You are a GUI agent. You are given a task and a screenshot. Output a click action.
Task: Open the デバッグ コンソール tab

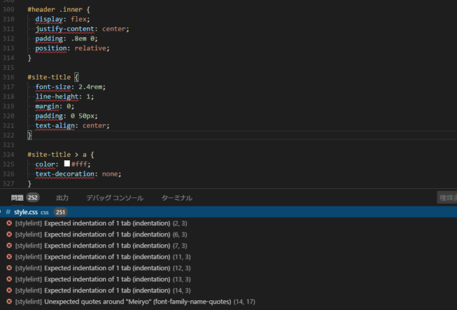point(114,197)
